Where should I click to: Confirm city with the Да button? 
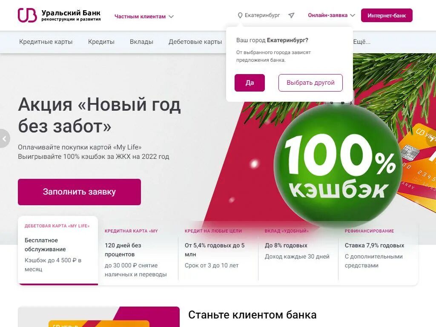tap(250, 83)
